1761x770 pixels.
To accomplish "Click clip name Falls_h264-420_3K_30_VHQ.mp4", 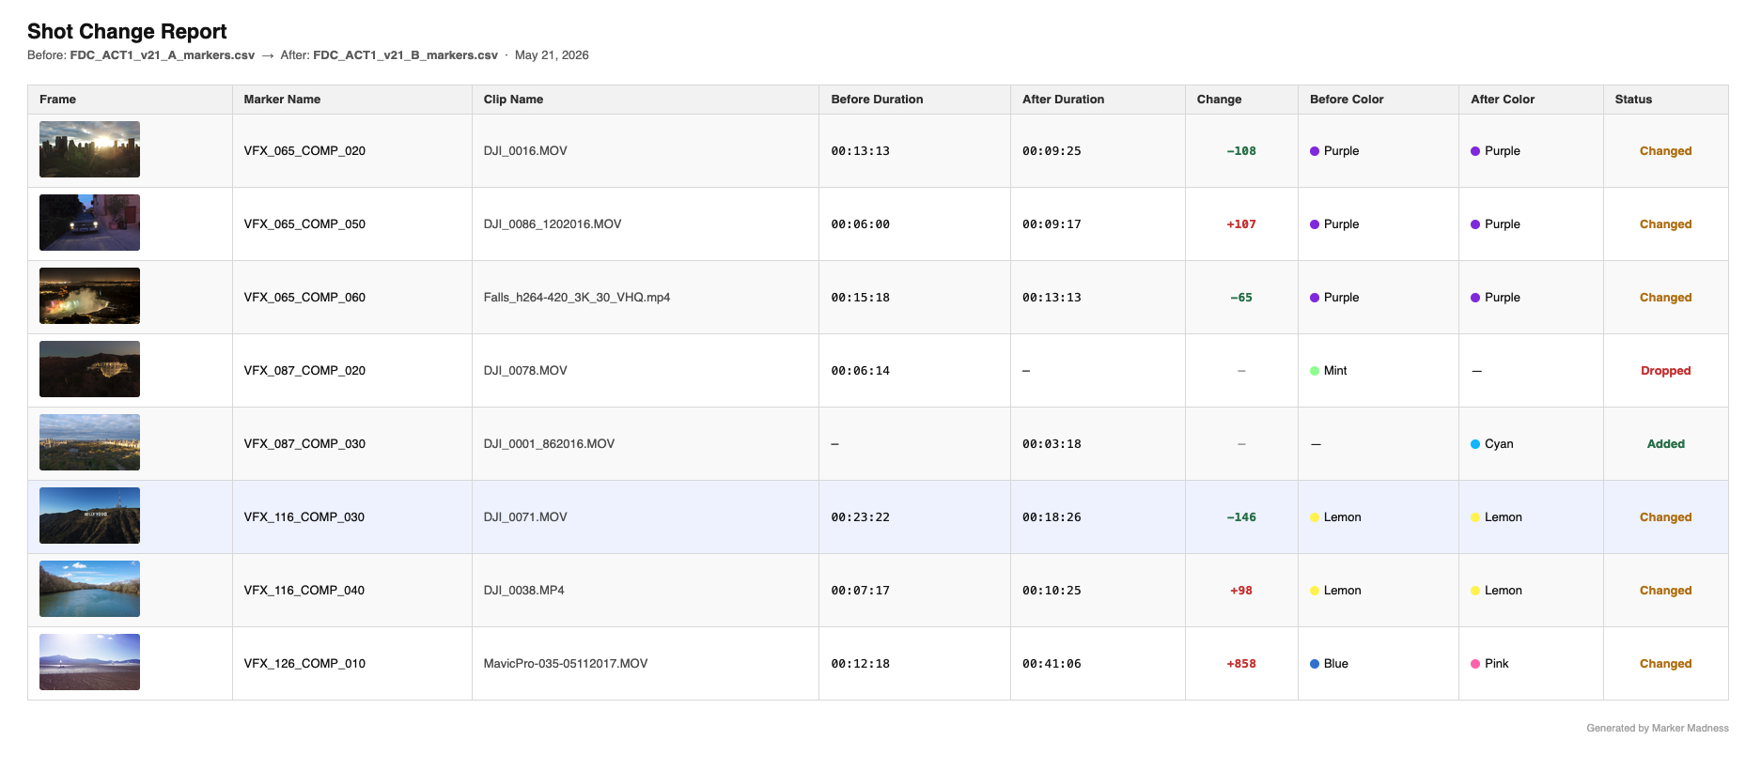I will point(577,298).
